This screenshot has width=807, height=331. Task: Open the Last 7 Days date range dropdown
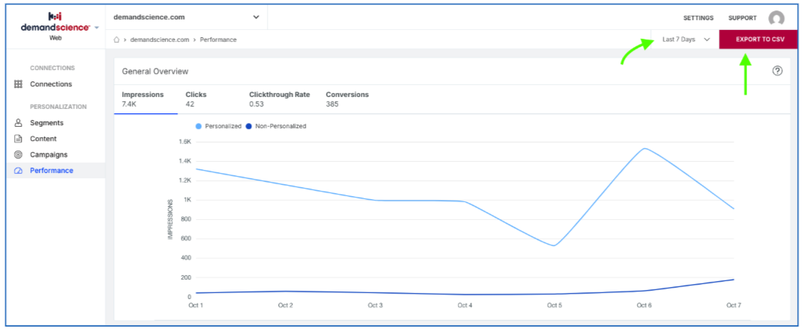685,40
